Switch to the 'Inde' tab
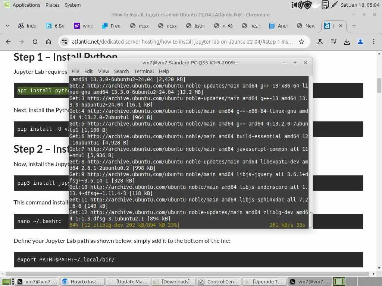 (27, 26)
